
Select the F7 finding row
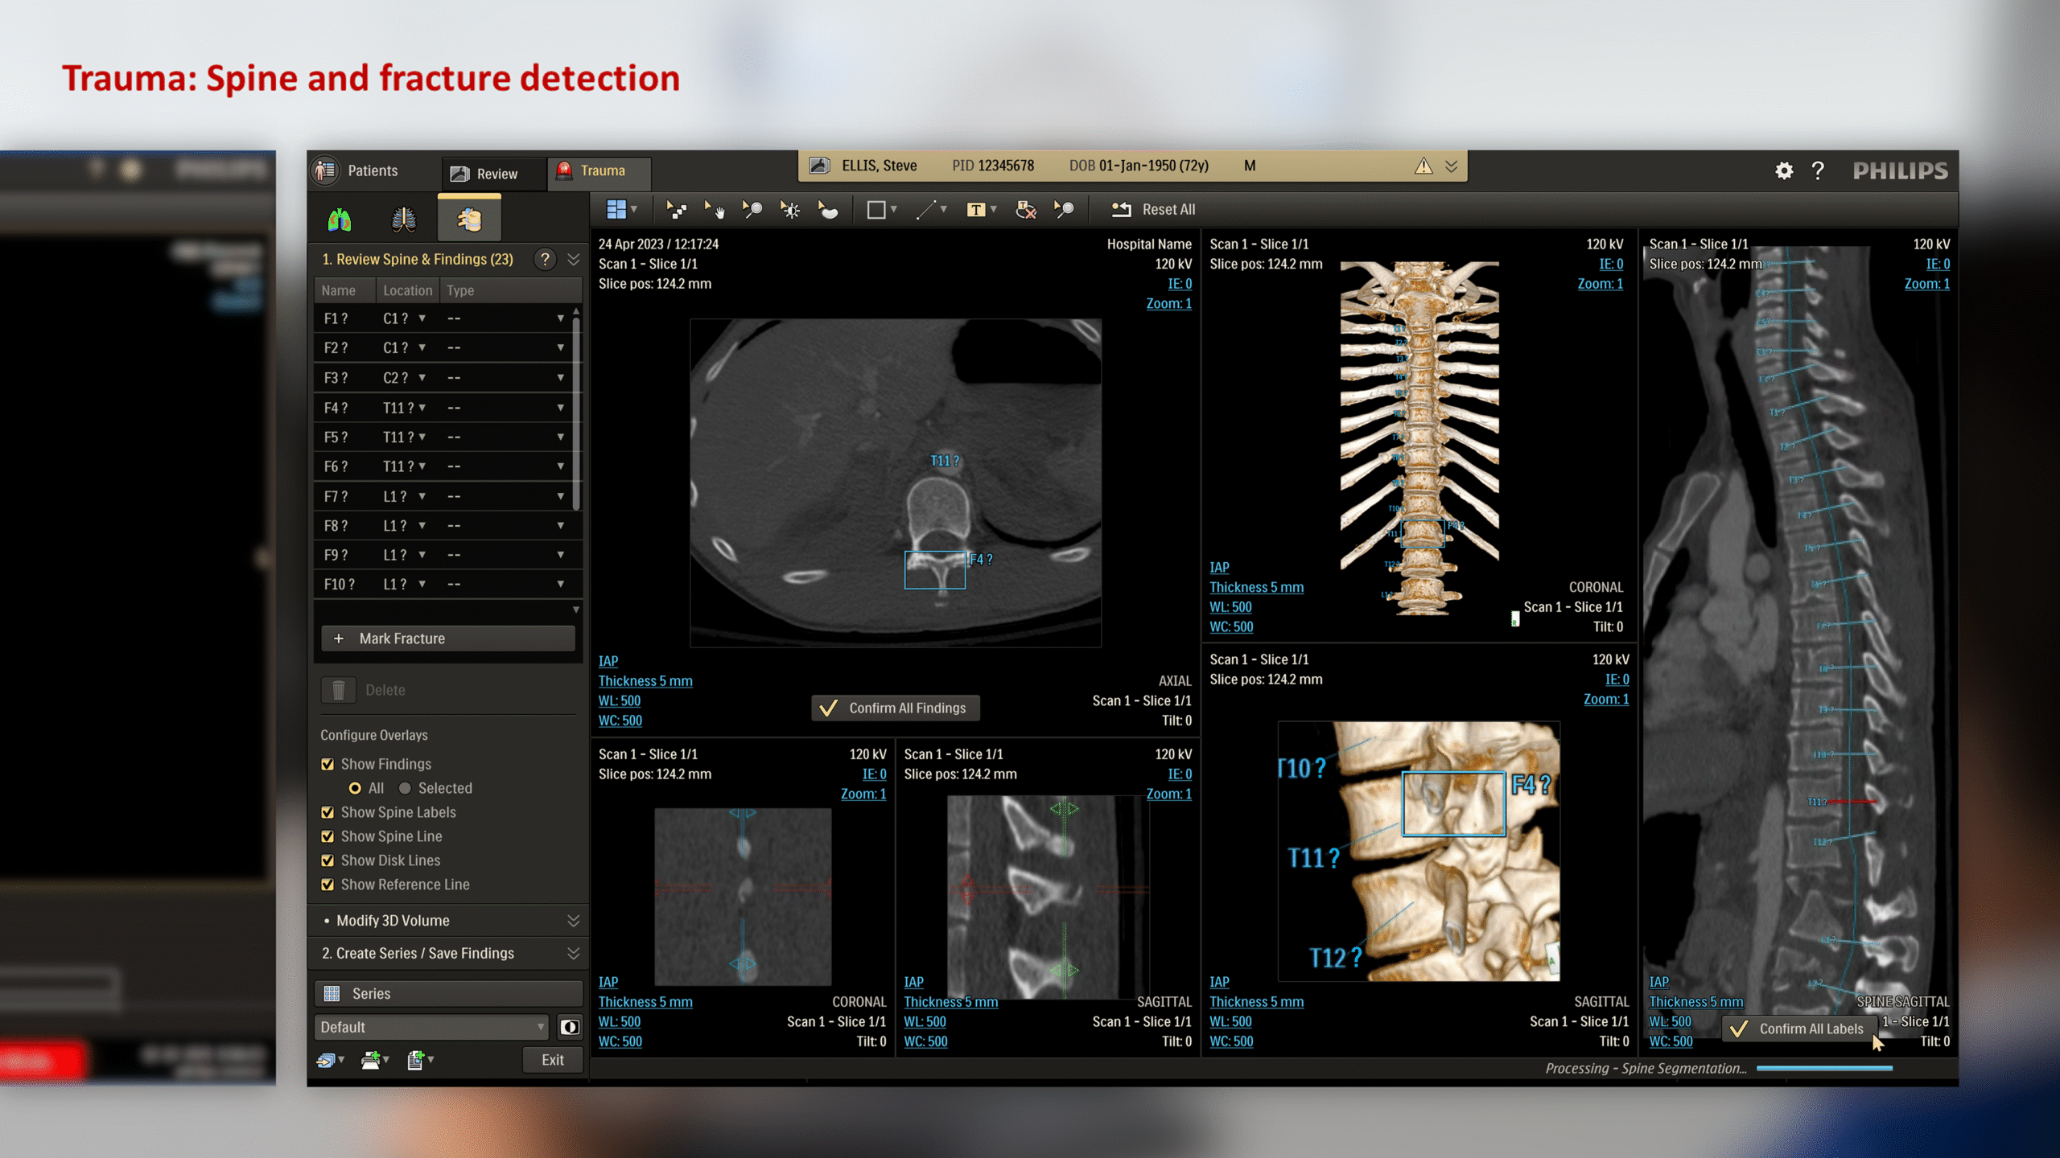point(336,496)
